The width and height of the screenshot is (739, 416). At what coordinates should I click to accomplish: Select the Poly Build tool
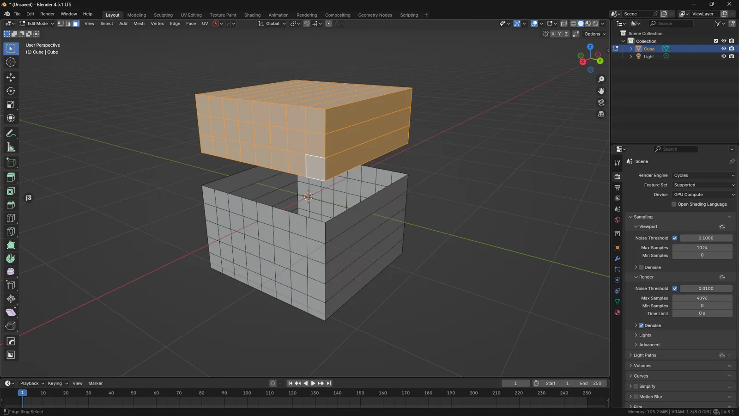point(11,245)
